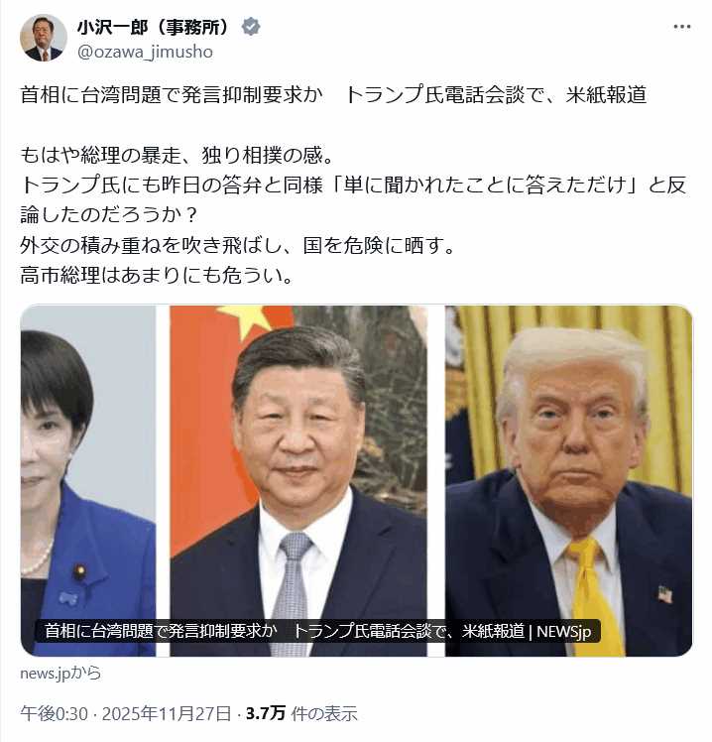The width and height of the screenshot is (712, 742).
Task: Open the display name 小沢一郎（事務所）
Action: (x=154, y=27)
